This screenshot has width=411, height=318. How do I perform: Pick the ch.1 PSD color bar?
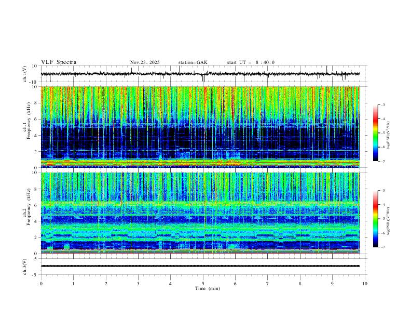375,133
